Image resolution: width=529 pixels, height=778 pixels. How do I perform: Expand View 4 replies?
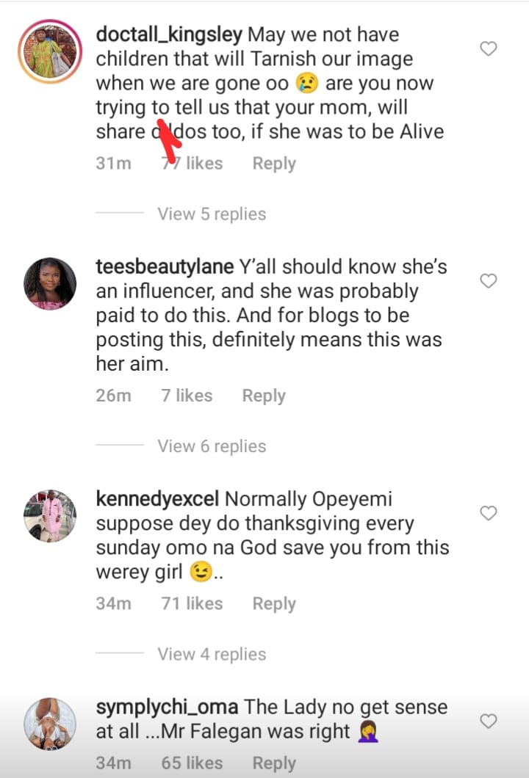[212, 654]
